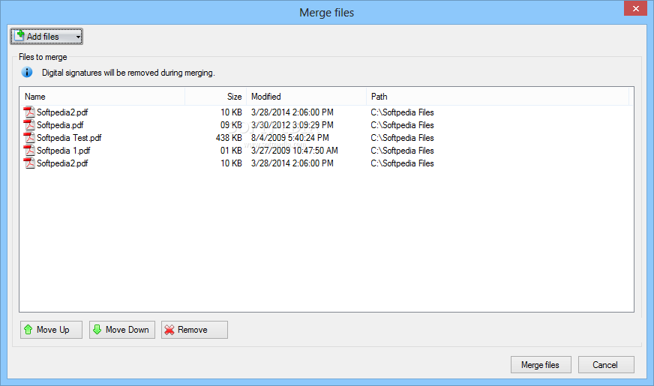Open the Add files dropdown arrow
The height and width of the screenshot is (386, 654).
(x=78, y=37)
